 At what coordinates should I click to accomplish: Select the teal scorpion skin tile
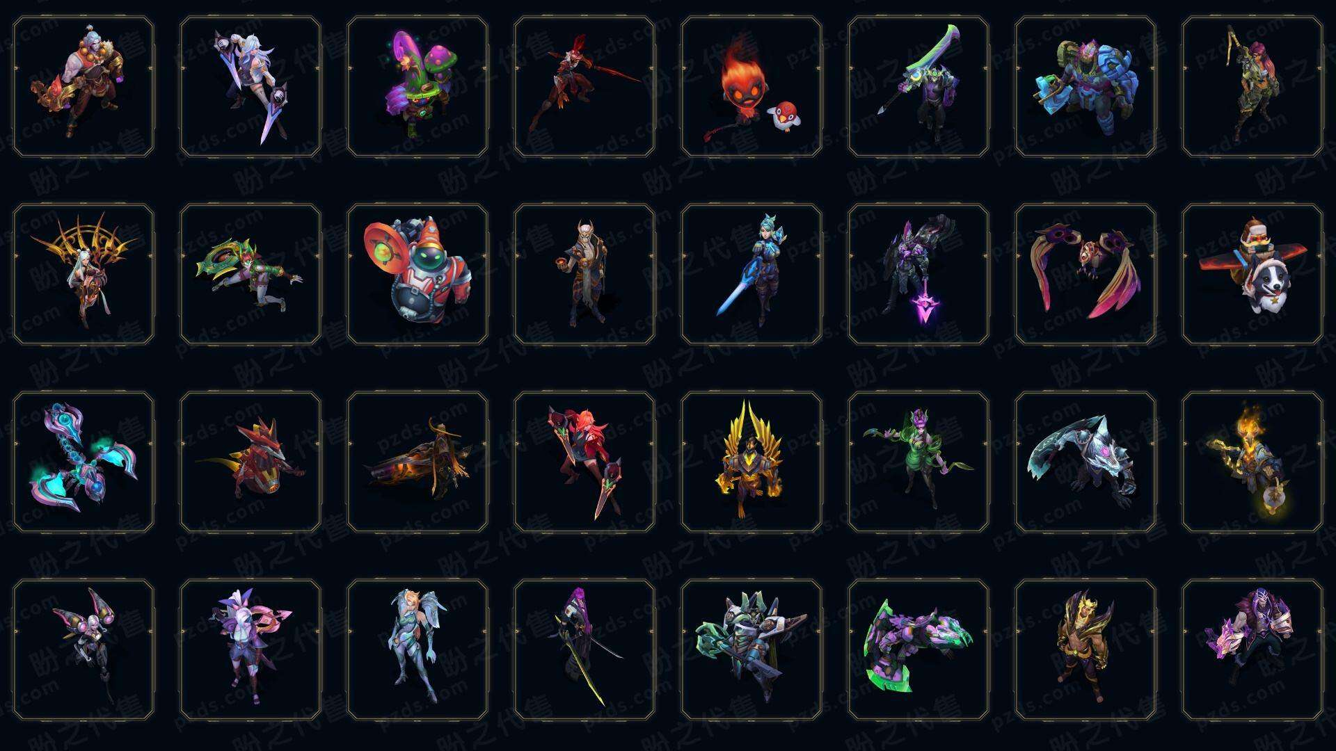[x=83, y=462]
